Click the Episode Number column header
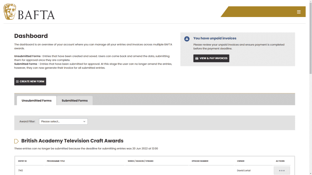The image size is (312, 175). [x=200, y=161]
